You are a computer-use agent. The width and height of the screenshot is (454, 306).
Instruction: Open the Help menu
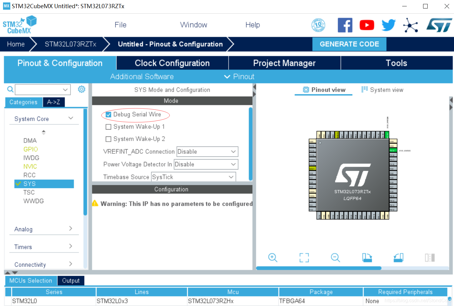coord(253,25)
